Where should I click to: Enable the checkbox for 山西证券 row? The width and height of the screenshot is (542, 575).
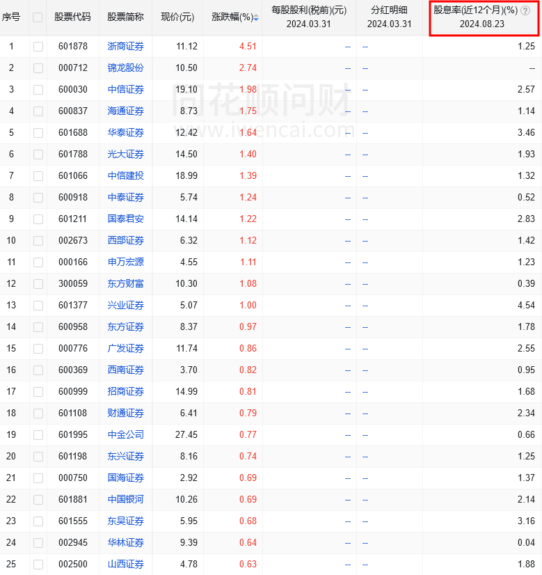[x=38, y=565]
